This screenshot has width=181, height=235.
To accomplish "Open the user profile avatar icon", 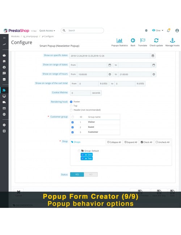I will 177,30.
